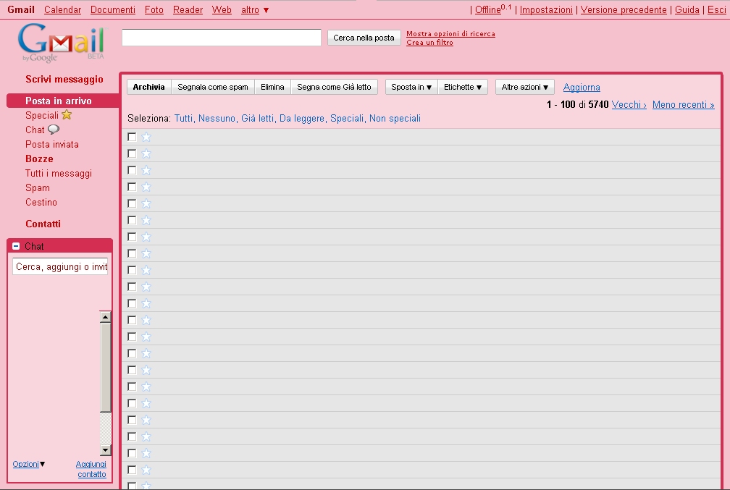The width and height of the screenshot is (730, 490).
Task: Jump to Meno recenti messages
Action: click(x=684, y=105)
